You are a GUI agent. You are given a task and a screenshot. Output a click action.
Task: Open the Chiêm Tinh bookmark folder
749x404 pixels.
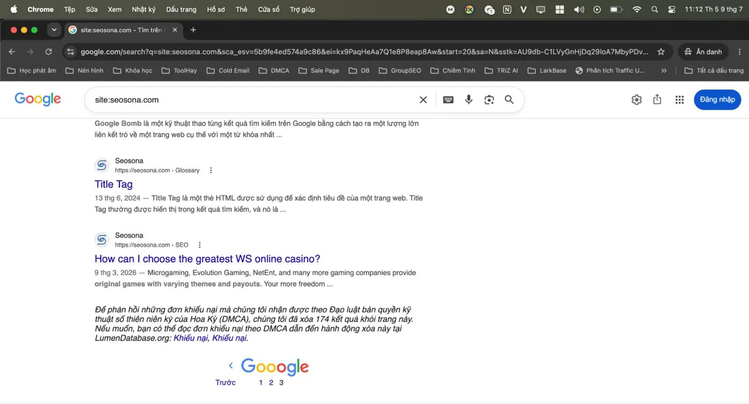453,71
